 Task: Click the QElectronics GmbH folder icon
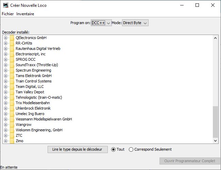click(12, 38)
